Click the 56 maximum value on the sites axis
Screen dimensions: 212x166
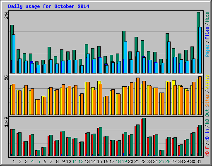click(6, 78)
